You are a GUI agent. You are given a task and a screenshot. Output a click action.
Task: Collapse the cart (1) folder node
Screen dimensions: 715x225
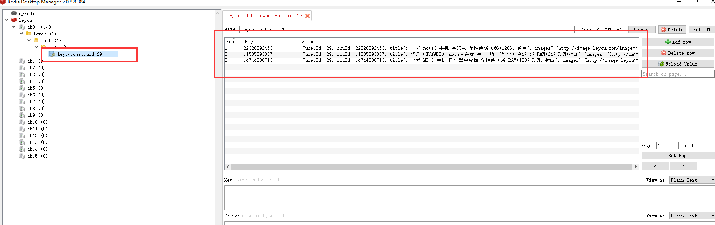tap(29, 40)
